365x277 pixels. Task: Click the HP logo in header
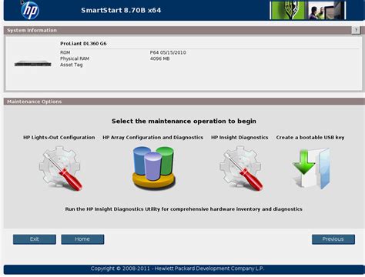30,10
